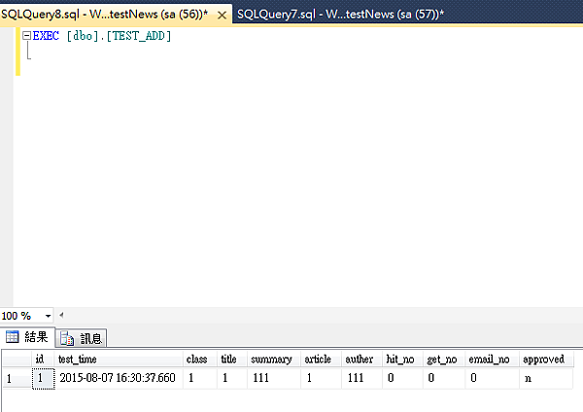Select the id cell with value 1
583x412 pixels.
pos(43,379)
